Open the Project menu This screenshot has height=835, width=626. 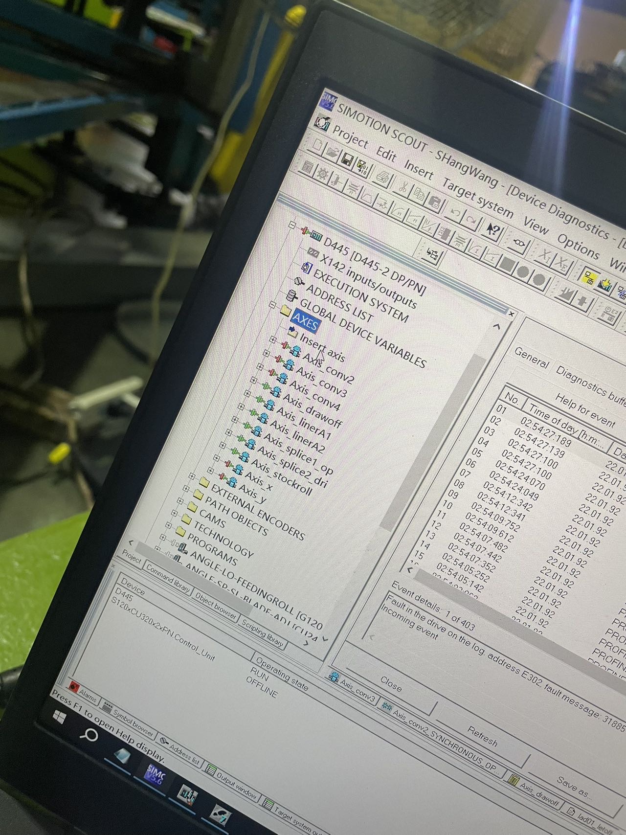350,137
